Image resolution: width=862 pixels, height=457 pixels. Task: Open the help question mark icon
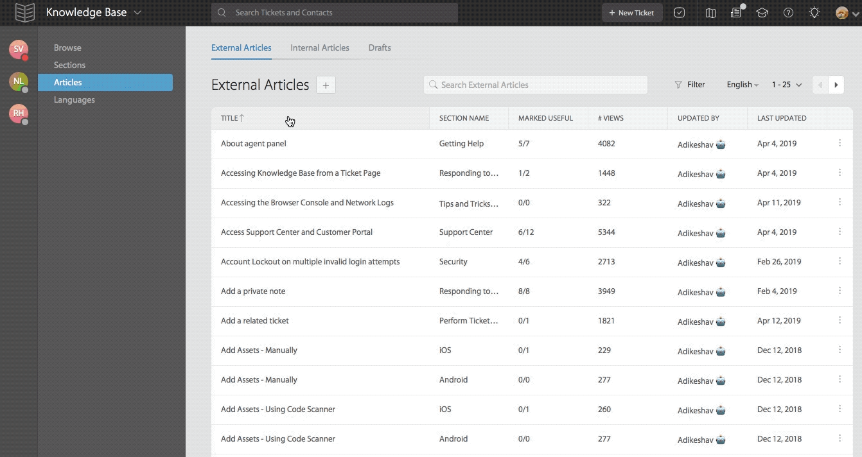[788, 13]
